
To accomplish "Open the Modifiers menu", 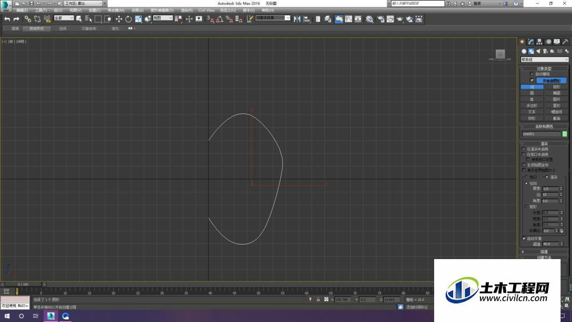I will [x=116, y=10].
